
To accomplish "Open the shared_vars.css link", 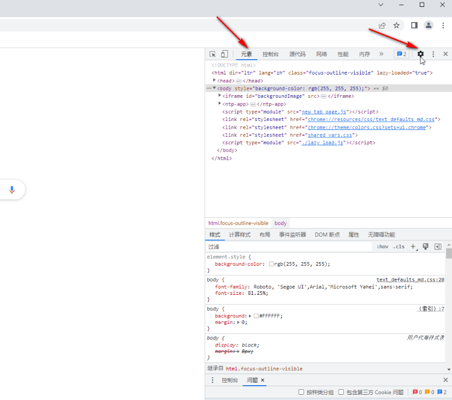I will (330, 135).
